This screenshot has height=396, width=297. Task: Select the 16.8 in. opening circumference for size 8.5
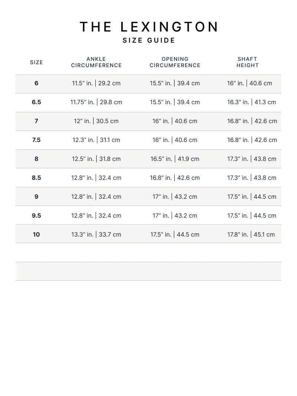(x=175, y=178)
